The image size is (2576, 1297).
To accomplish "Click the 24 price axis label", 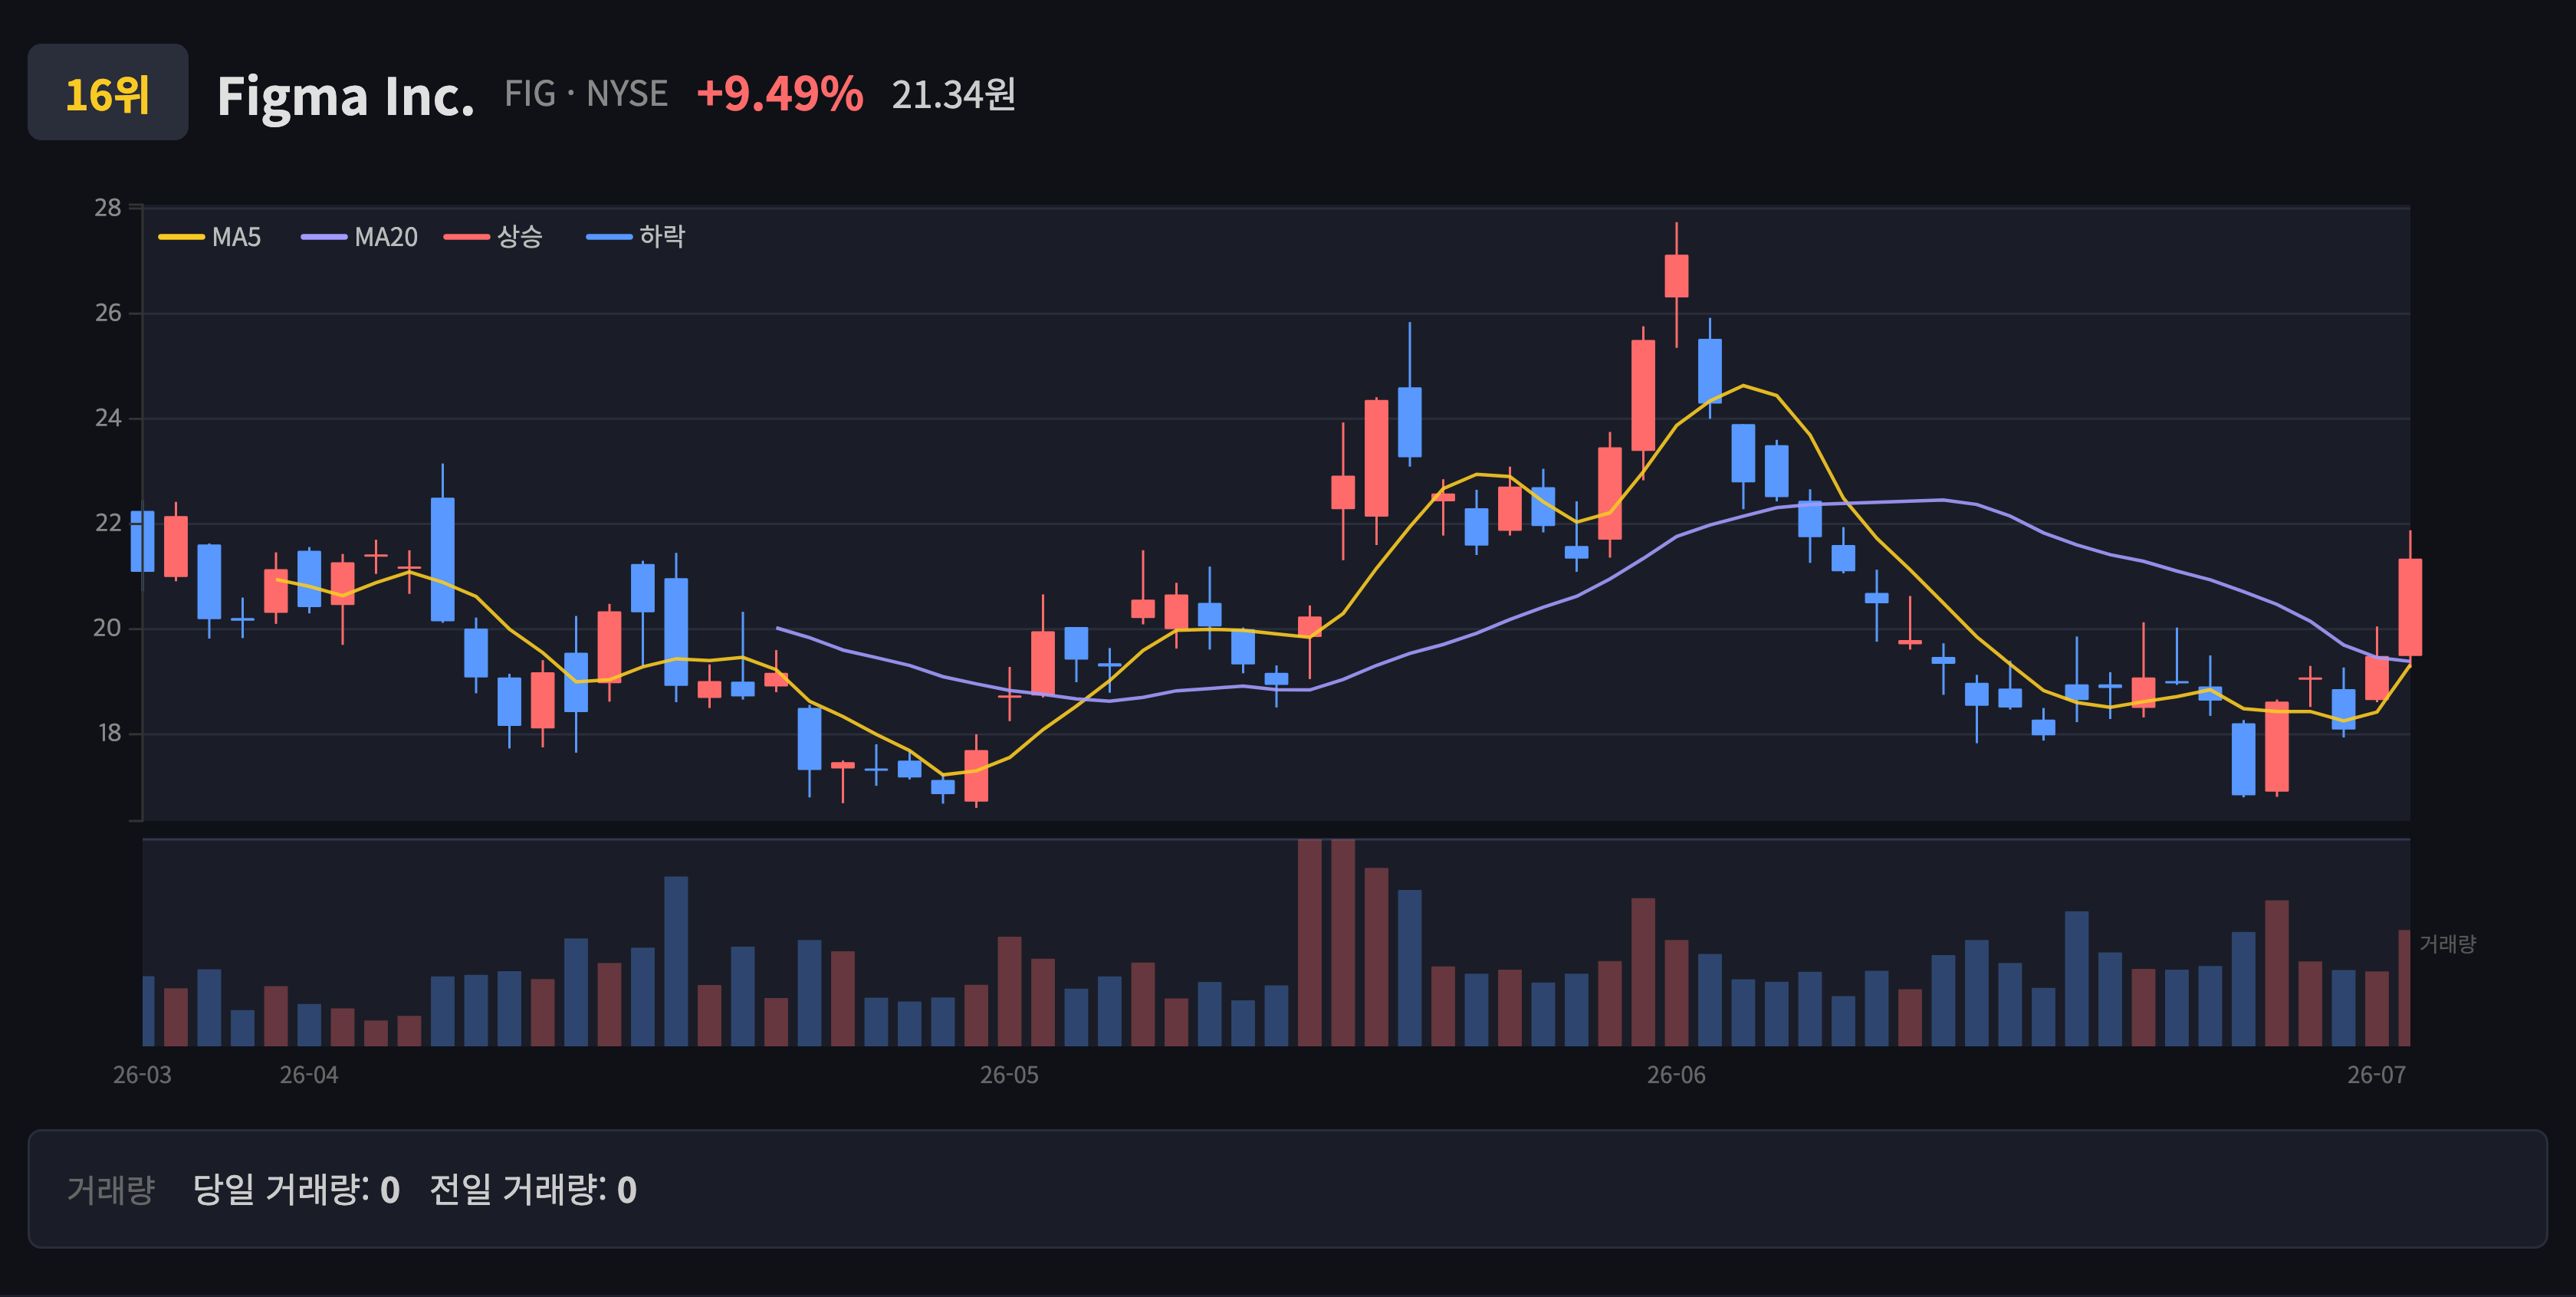I will pos(108,418).
